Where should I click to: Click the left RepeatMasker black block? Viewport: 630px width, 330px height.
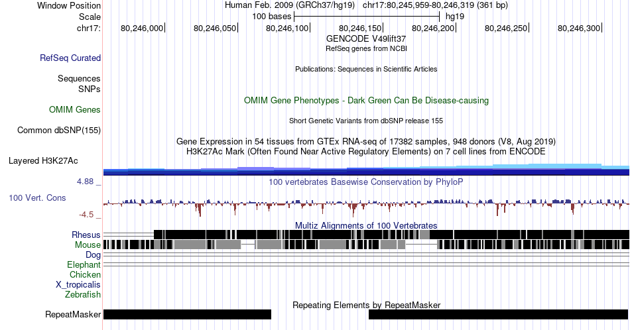point(187,314)
